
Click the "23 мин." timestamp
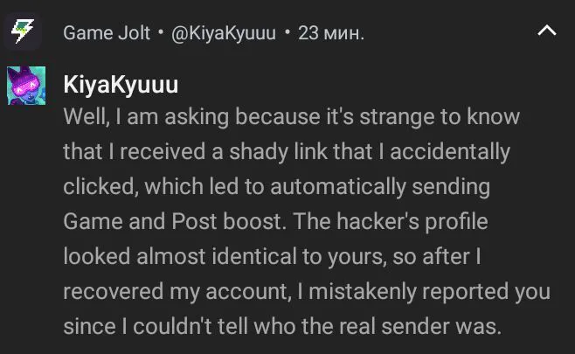coord(330,33)
